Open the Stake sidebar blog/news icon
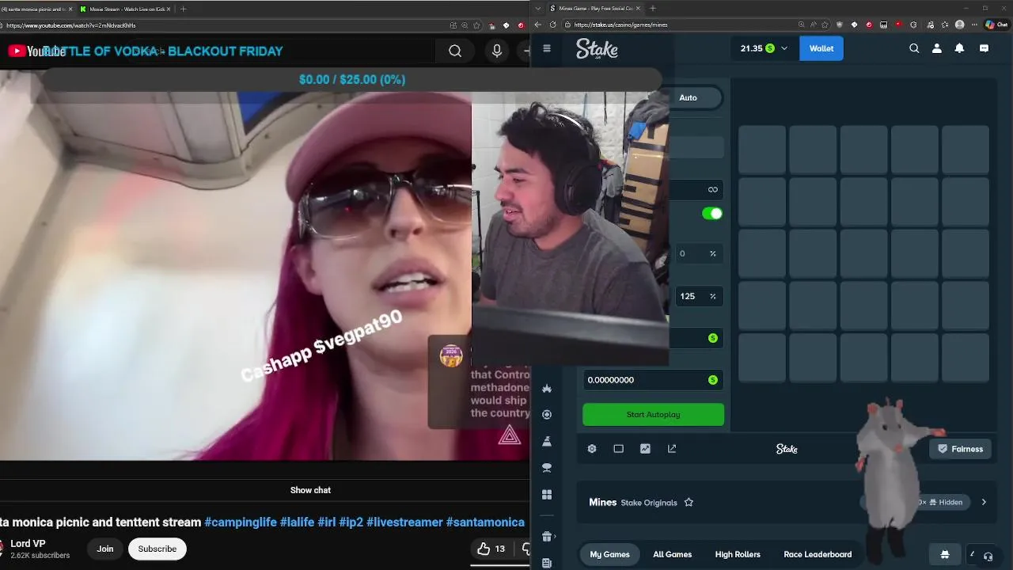Image resolution: width=1013 pixels, height=570 pixels. coord(547,563)
